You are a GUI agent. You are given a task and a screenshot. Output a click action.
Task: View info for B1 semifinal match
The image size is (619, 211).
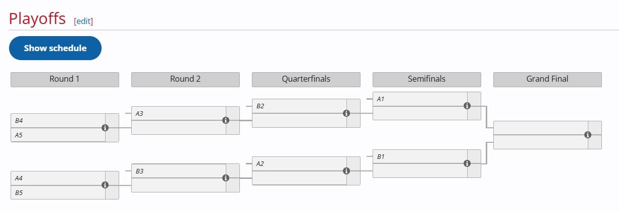click(467, 163)
